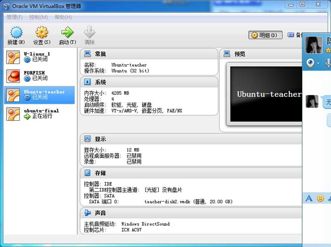Click the Ubuntu-teacher preview thumbnail
The width and height of the screenshot is (331, 247).
tap(266, 94)
